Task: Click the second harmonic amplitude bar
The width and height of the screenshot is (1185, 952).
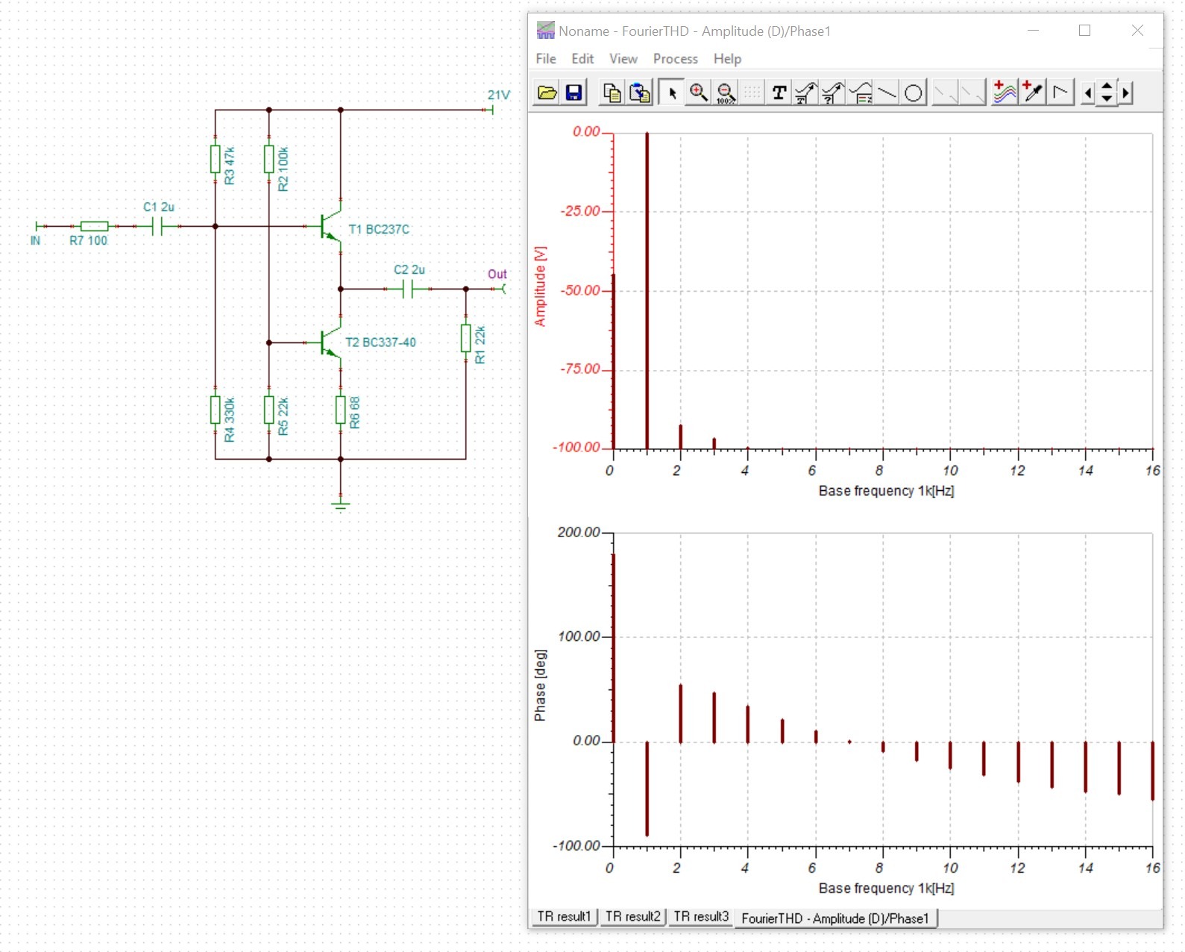Action: tap(680, 437)
